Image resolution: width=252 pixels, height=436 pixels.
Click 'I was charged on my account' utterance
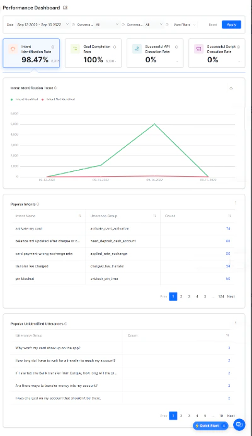[58, 398]
